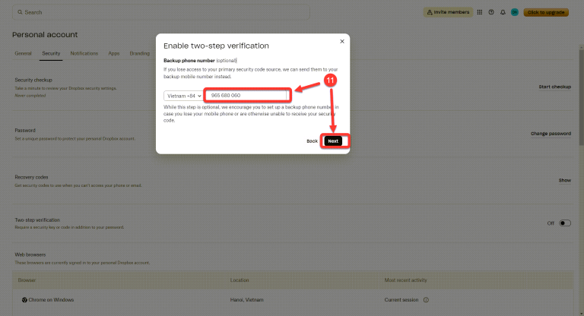Click the Invite members button
Image resolution: width=584 pixels, height=316 pixels.
448,12
